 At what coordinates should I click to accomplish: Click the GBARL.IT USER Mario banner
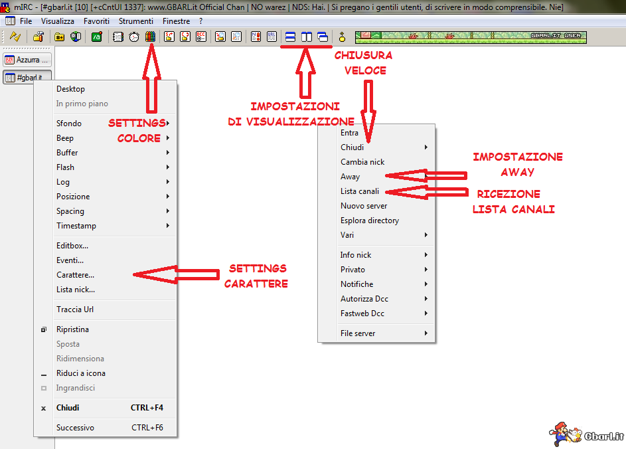[x=471, y=37]
